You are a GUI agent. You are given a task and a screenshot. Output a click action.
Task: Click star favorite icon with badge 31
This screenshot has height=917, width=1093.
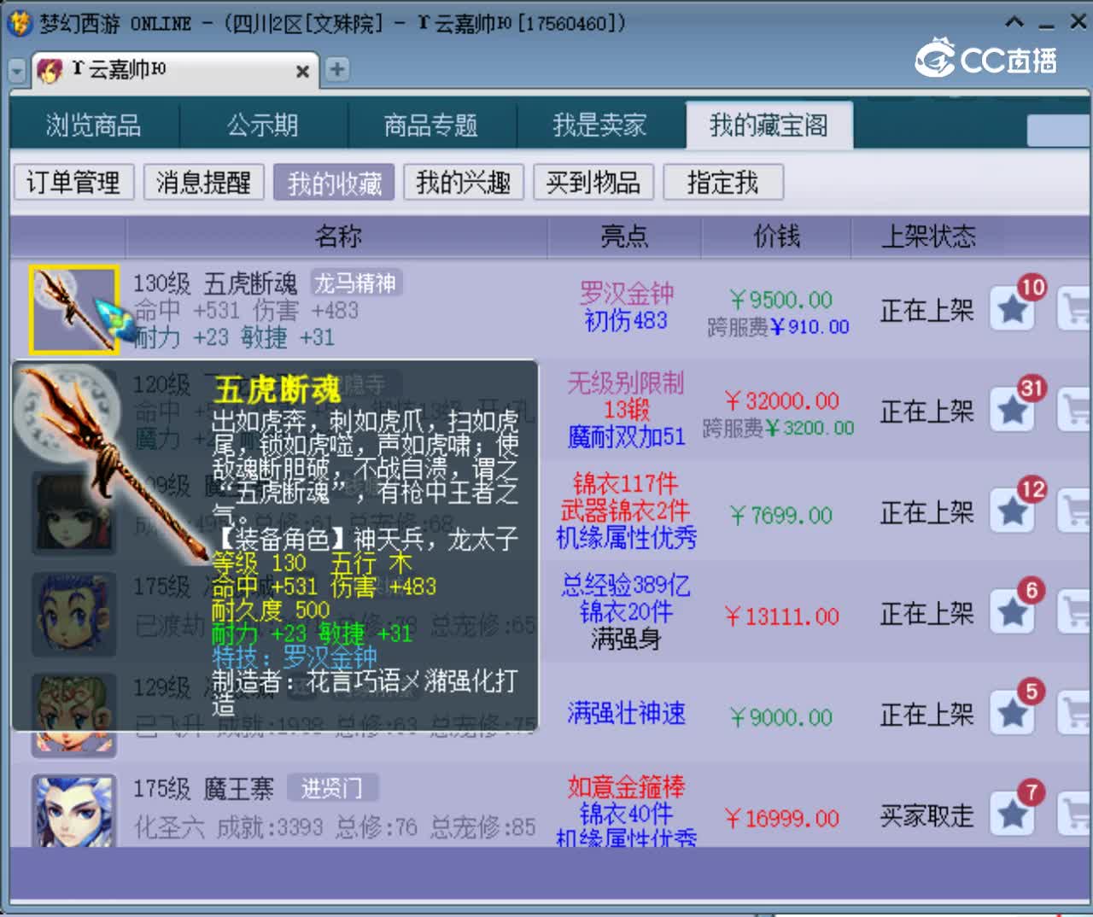[x=1013, y=410]
